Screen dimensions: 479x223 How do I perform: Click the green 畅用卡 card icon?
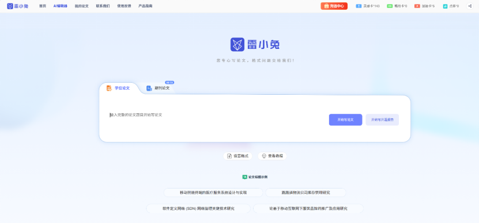390,6
